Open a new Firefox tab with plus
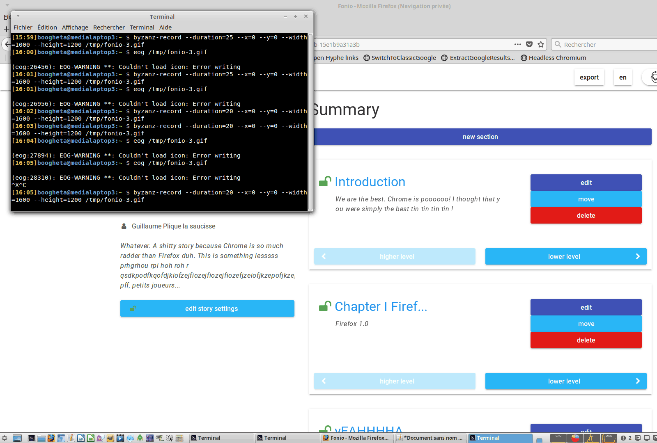Screen dimensions: 657x443 click(6, 29)
